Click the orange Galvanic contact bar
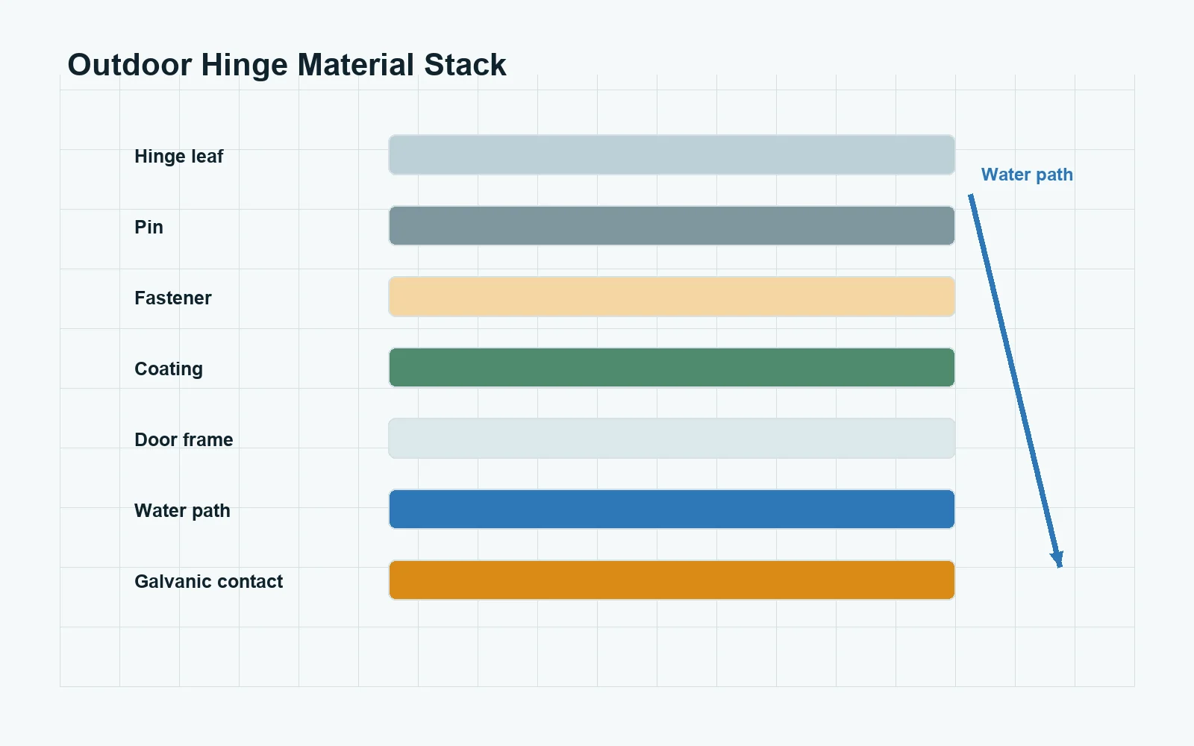 pyautogui.click(x=672, y=580)
